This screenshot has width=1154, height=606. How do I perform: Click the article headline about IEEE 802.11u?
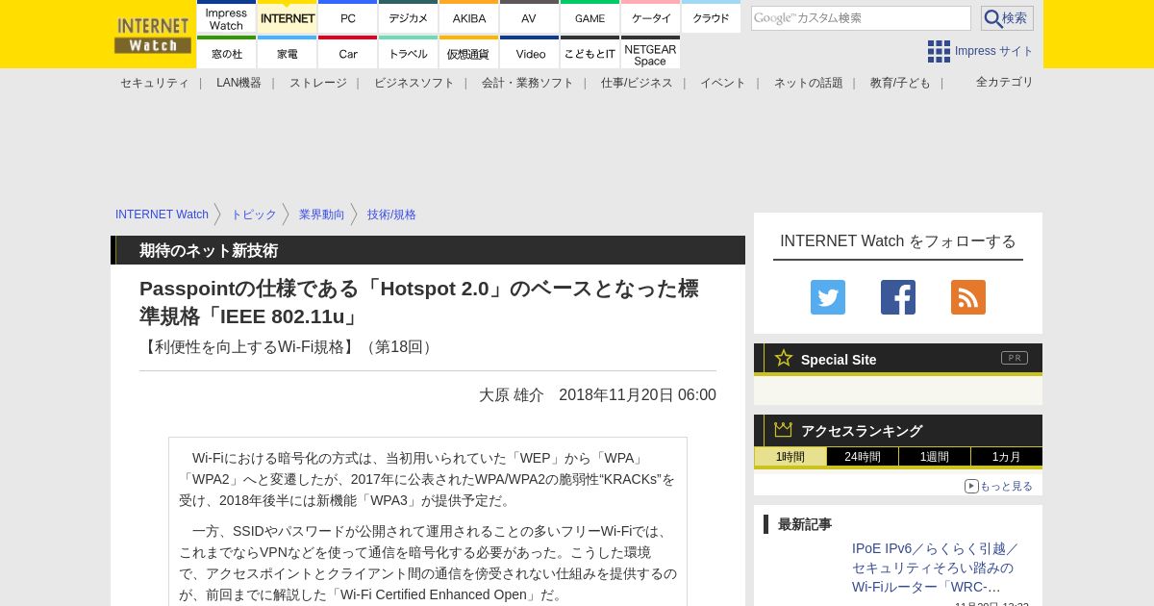(x=419, y=302)
